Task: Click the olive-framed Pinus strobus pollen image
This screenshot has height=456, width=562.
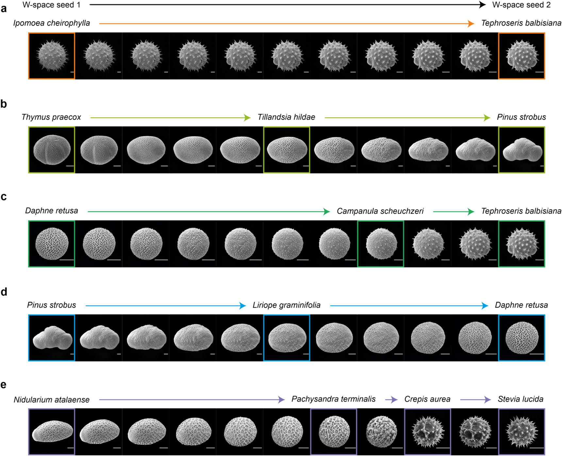Action: click(x=521, y=150)
